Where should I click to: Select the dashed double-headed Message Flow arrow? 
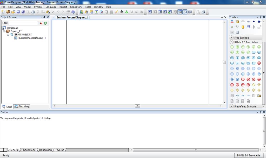pyautogui.click(x=237, y=96)
